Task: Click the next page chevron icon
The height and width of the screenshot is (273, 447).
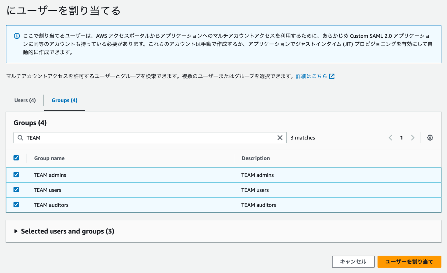Action: pyautogui.click(x=413, y=138)
